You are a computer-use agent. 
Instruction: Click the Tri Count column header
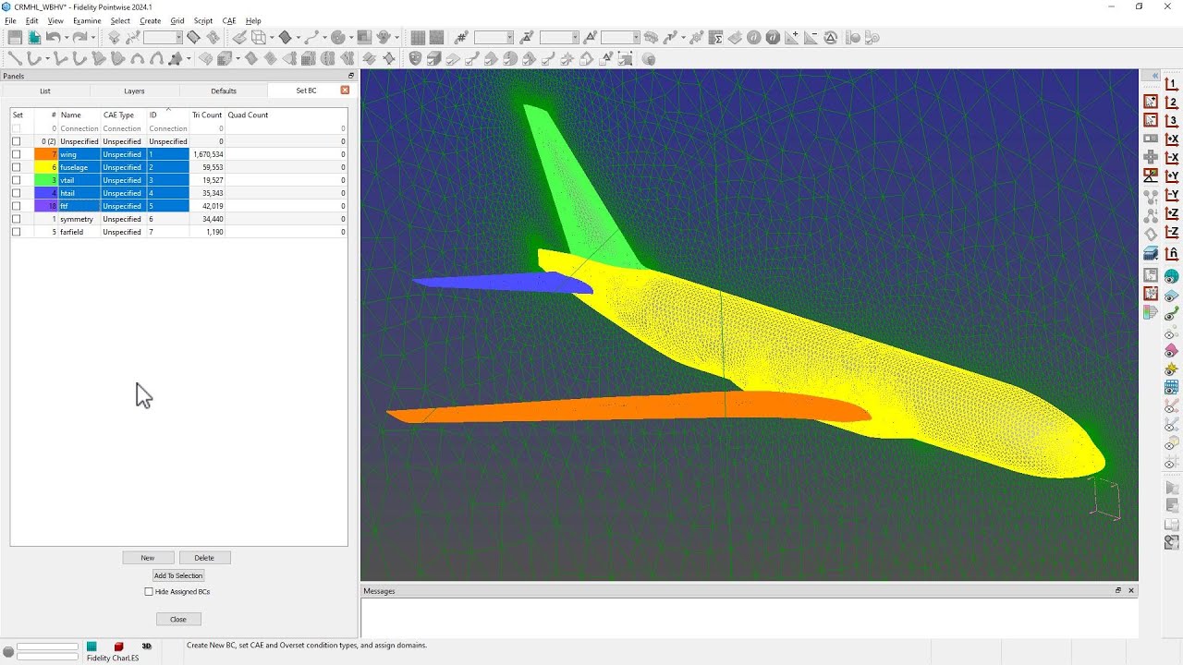coord(207,115)
